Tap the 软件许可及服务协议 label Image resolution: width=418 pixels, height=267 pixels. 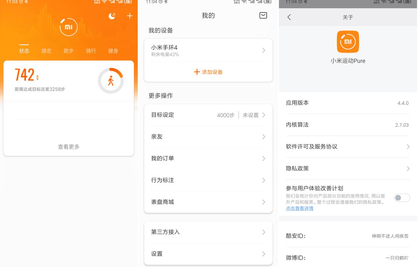tap(312, 147)
